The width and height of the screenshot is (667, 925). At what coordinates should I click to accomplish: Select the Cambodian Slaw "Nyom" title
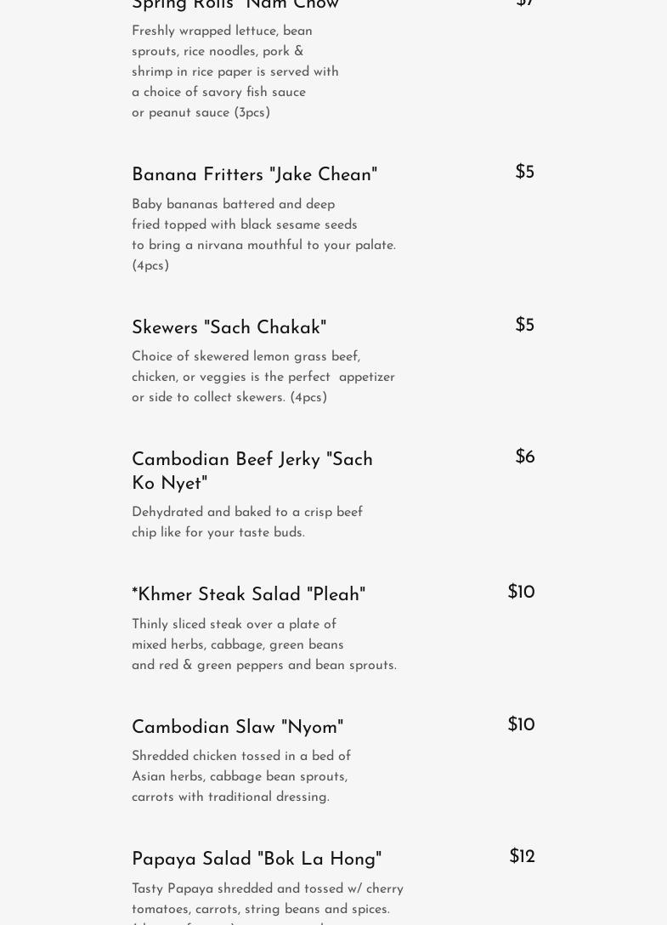(x=237, y=728)
